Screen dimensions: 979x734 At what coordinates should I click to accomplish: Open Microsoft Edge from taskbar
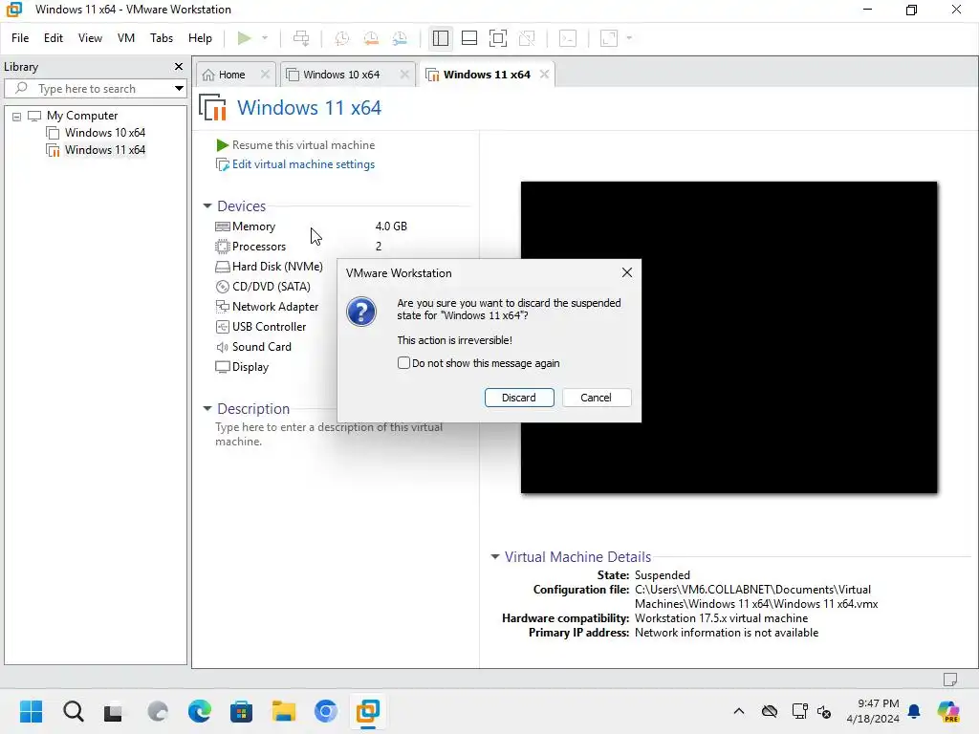click(199, 711)
